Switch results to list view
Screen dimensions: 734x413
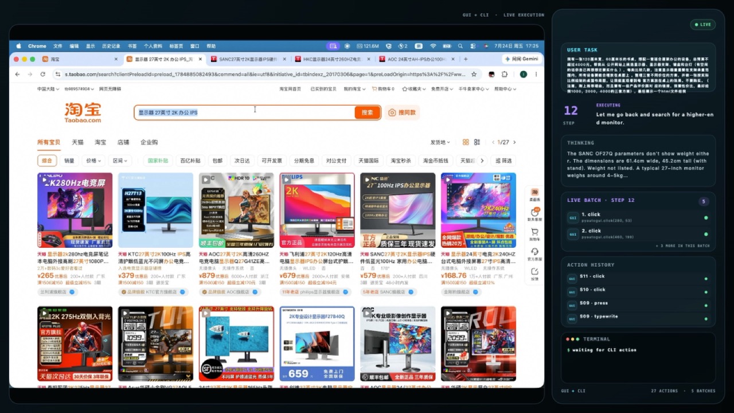point(477,142)
